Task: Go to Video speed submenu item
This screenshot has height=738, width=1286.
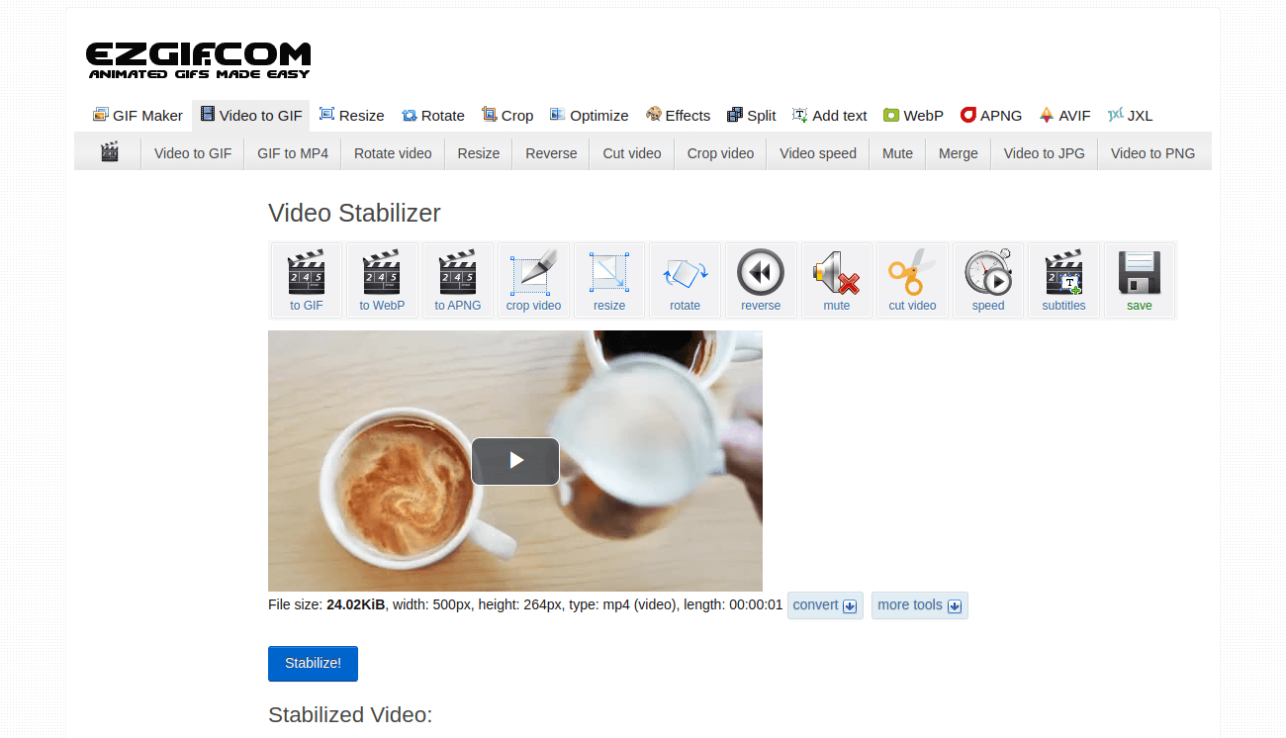Action: [818, 153]
